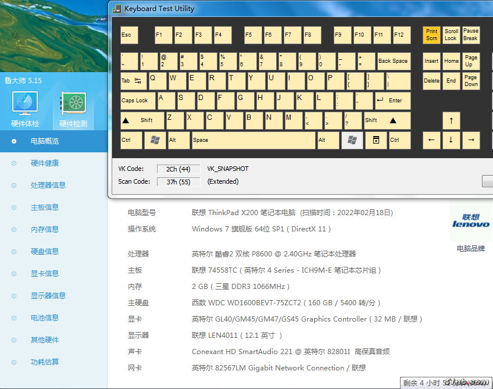Image resolution: width=493 pixels, height=389 pixels.
Task: Click the highlighted Print Scrn key
Action: [x=431, y=34]
